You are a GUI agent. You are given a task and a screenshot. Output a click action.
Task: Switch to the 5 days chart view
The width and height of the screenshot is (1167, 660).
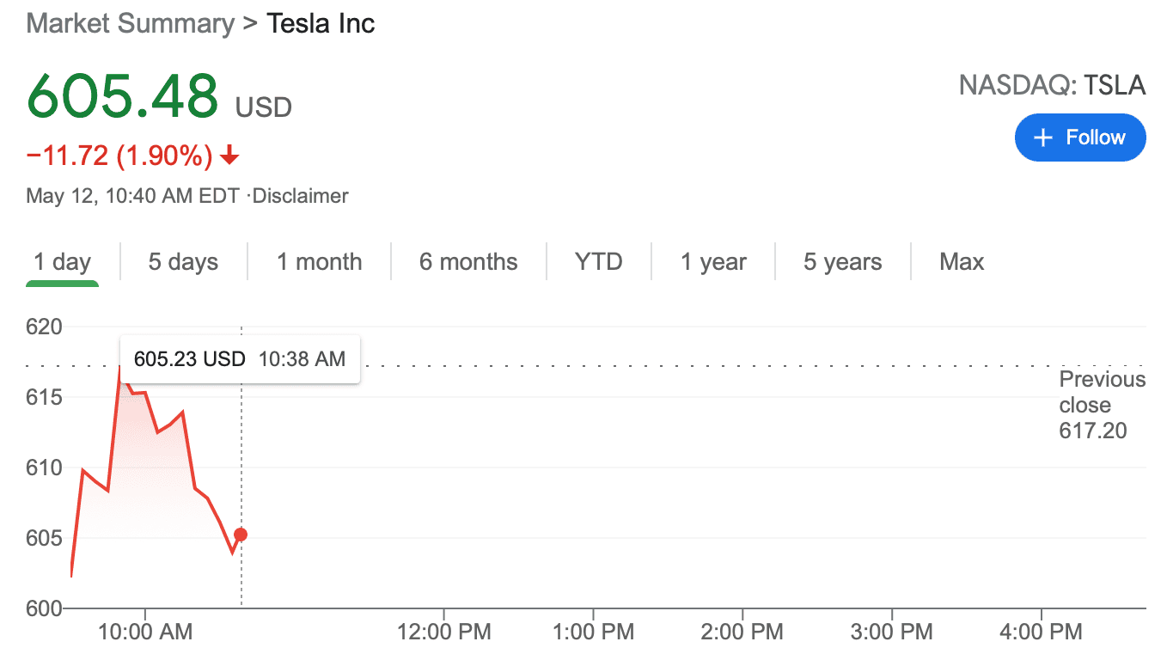182,261
